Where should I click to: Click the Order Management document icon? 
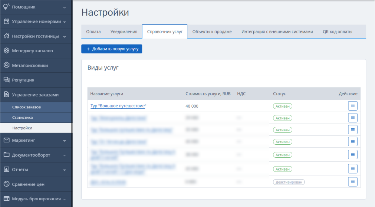[x=6, y=95]
